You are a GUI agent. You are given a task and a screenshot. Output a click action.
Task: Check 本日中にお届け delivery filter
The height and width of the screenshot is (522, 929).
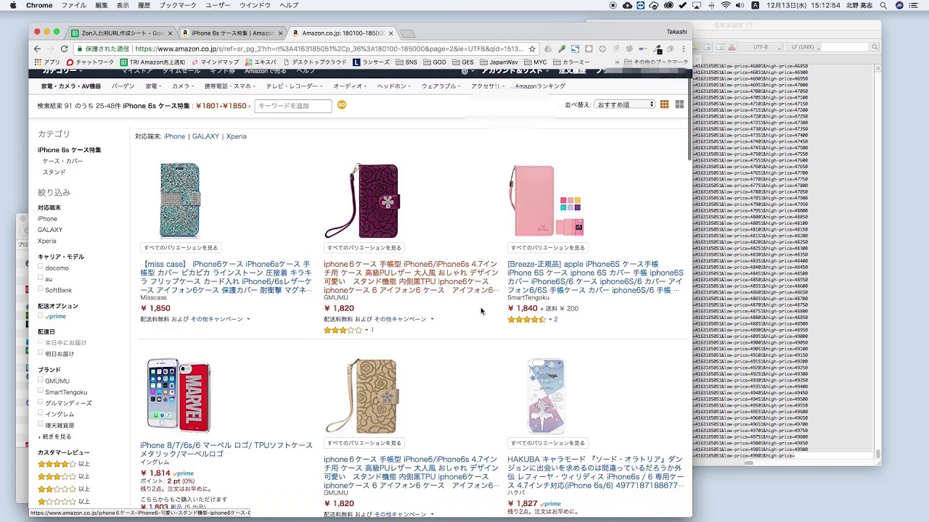[41, 342]
